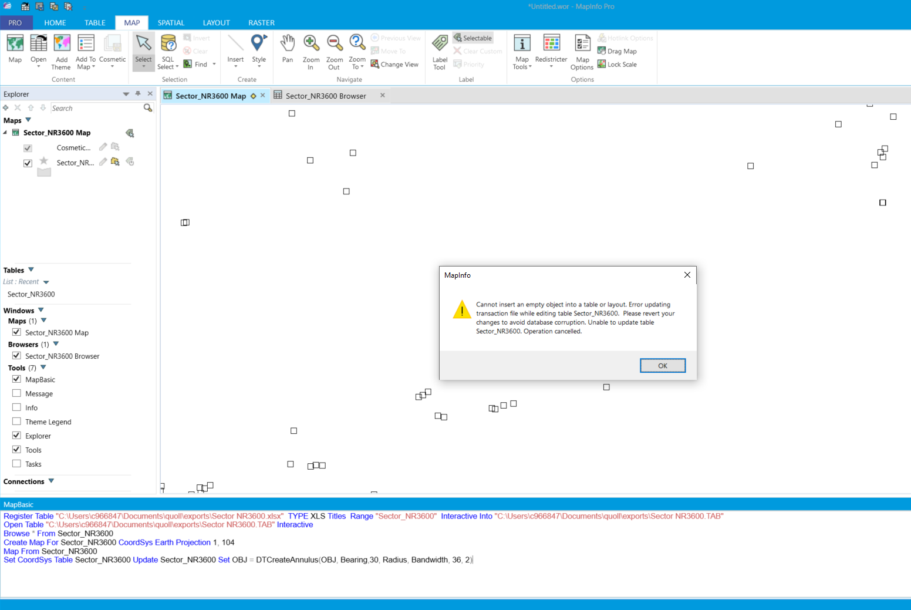Uncheck Sector_NR3600 Browser window checkbox

tap(16, 356)
